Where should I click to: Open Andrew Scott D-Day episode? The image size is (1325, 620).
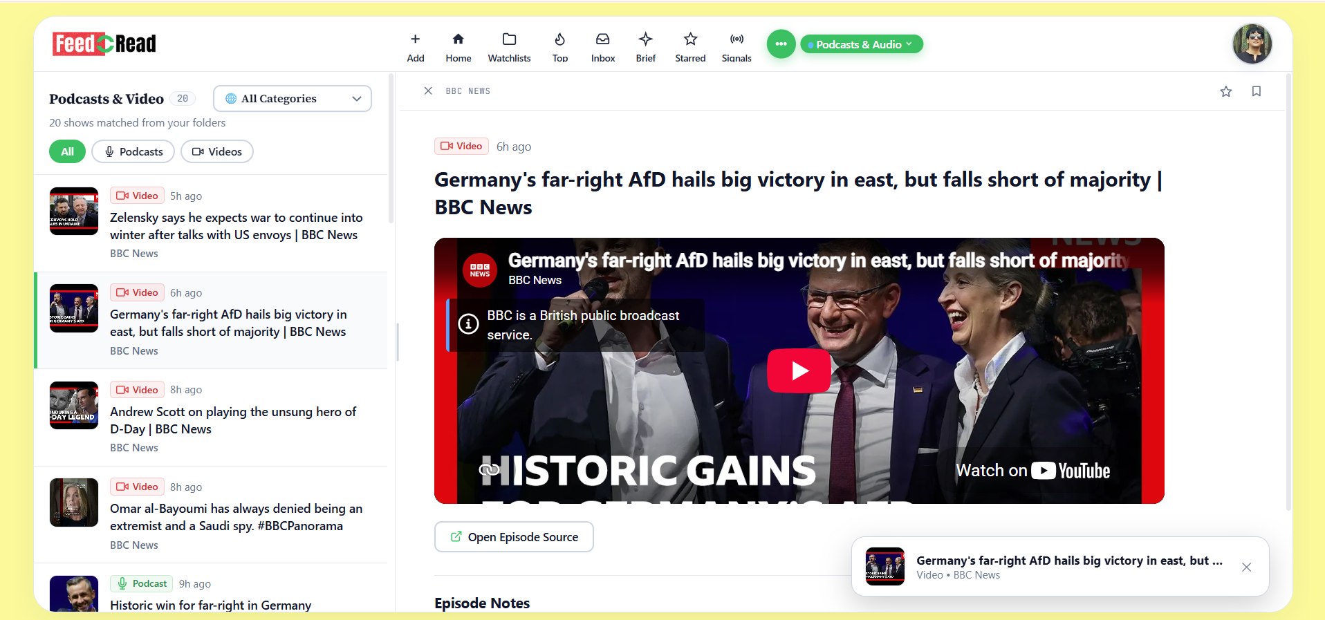pyautogui.click(x=211, y=417)
